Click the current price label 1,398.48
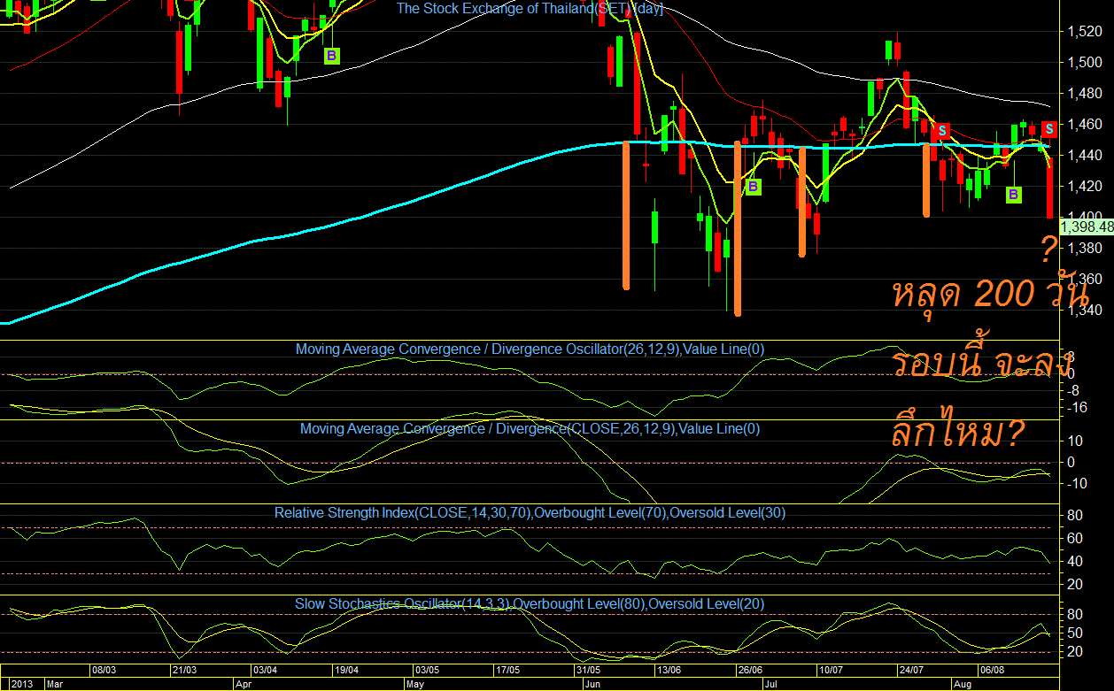The image size is (1114, 691). [1087, 227]
